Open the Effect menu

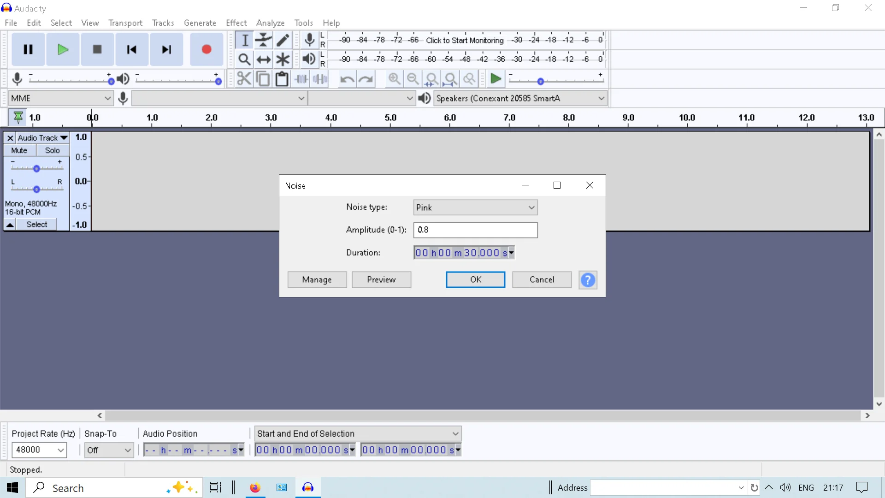[x=236, y=23]
